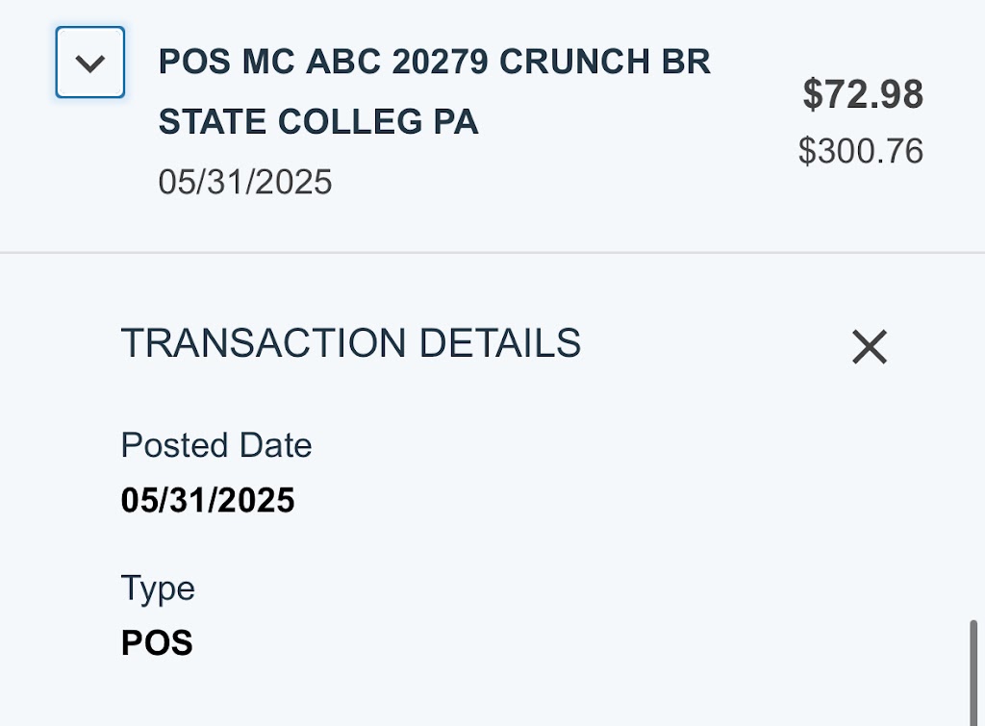This screenshot has width=985, height=726.
Task: Select the bold posted date value 05/31/2025
Action: coord(208,500)
